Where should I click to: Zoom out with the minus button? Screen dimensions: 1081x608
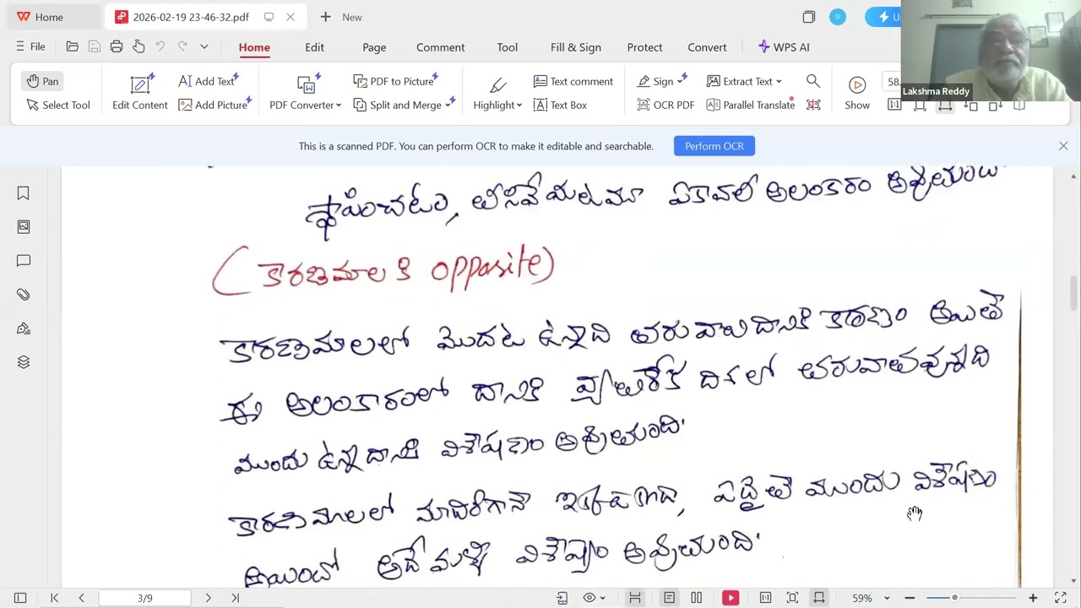910,598
